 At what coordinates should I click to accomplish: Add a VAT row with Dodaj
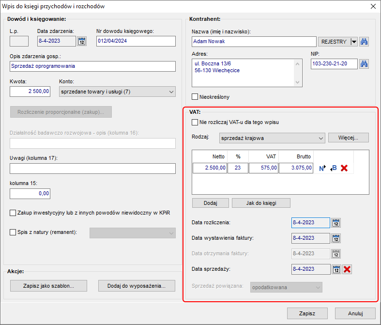(x=211, y=203)
